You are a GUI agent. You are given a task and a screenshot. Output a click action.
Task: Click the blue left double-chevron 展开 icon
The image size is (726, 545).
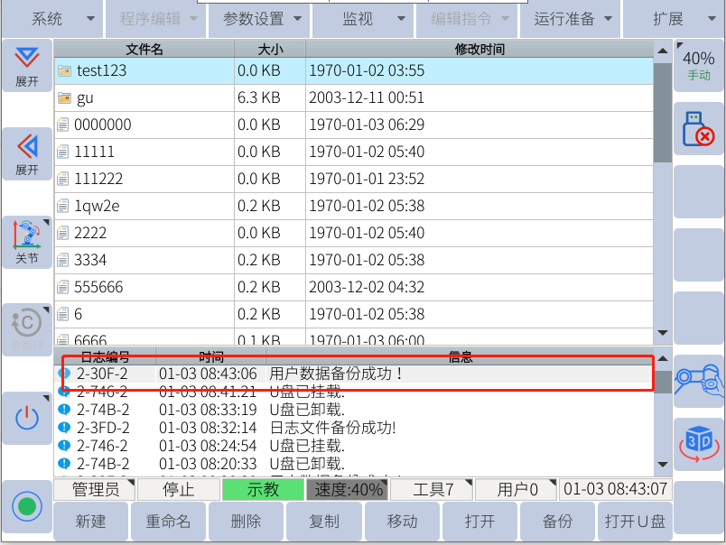(27, 153)
